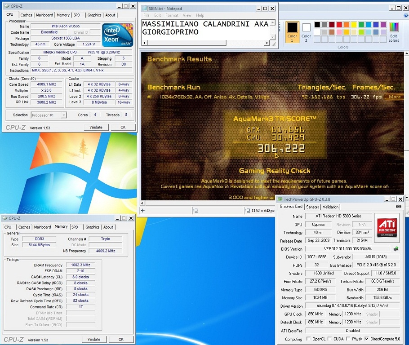This screenshot has width=409, height=345.
Task: Click the selection size icon in Paint status bar
Action: click(x=196, y=210)
